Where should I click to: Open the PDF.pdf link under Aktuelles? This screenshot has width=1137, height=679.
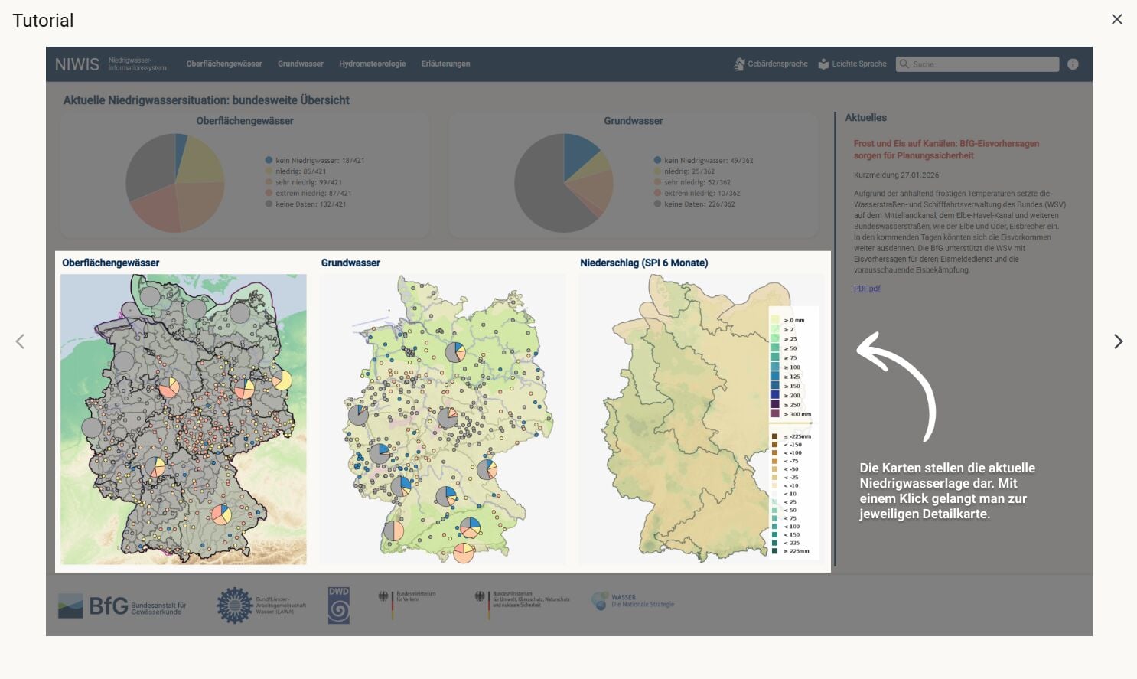click(x=867, y=289)
